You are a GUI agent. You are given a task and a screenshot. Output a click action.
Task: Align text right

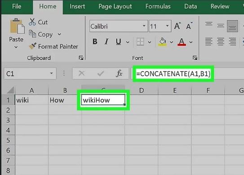point(232,41)
